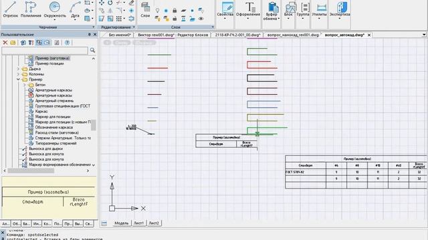Expand the Черчение ribbon panel
Image resolution: width=428 pixels, height=240 pixels.
tap(94, 27)
